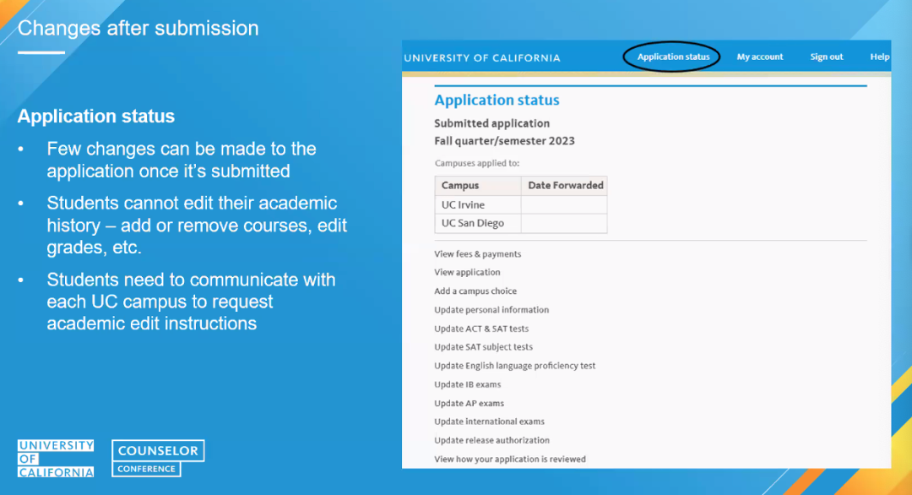Open Help in the top bar
The height and width of the screenshot is (495, 912).
[x=879, y=57]
